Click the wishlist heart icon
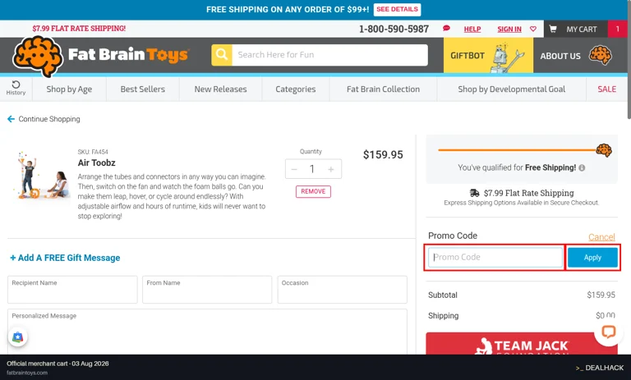 click(x=533, y=29)
